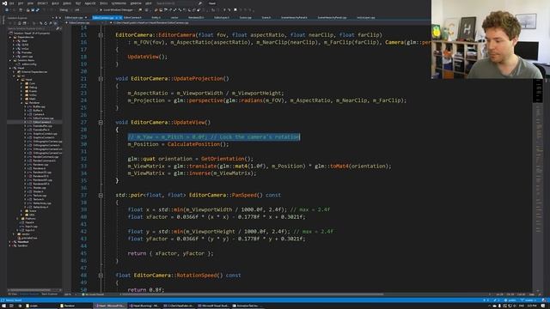Image resolution: width=550 pixels, height=309 pixels.
Task: Click the No issues found indicator
Action: tap(93, 294)
